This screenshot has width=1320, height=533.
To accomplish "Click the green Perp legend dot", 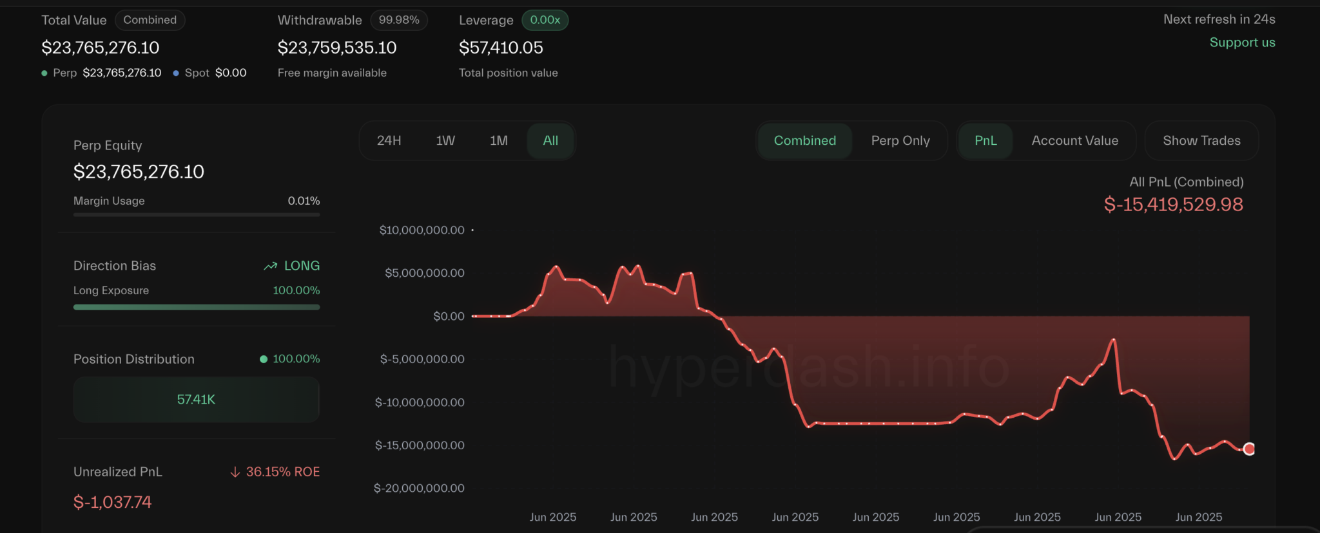I will 44,73.
